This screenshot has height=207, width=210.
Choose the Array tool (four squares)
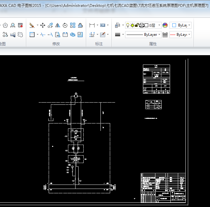[73, 25]
